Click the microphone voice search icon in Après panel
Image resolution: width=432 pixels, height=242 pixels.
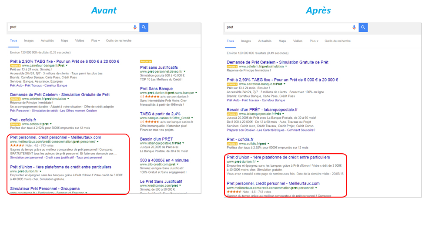354,27
